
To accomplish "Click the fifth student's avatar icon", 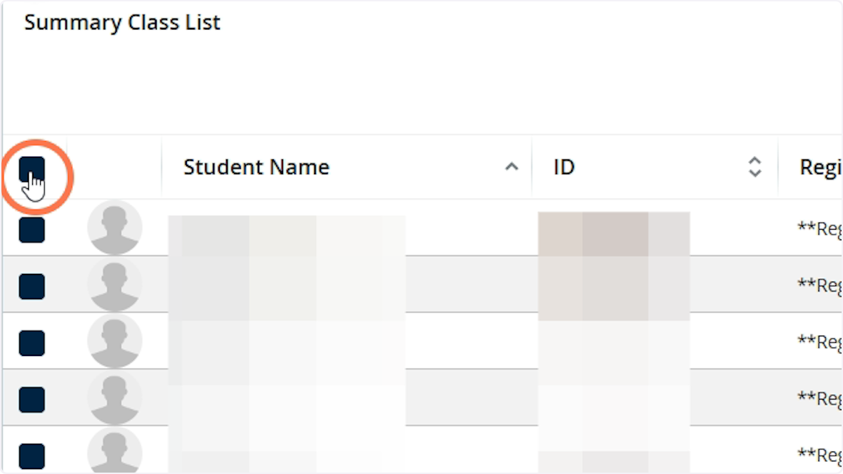I will 115,452.
